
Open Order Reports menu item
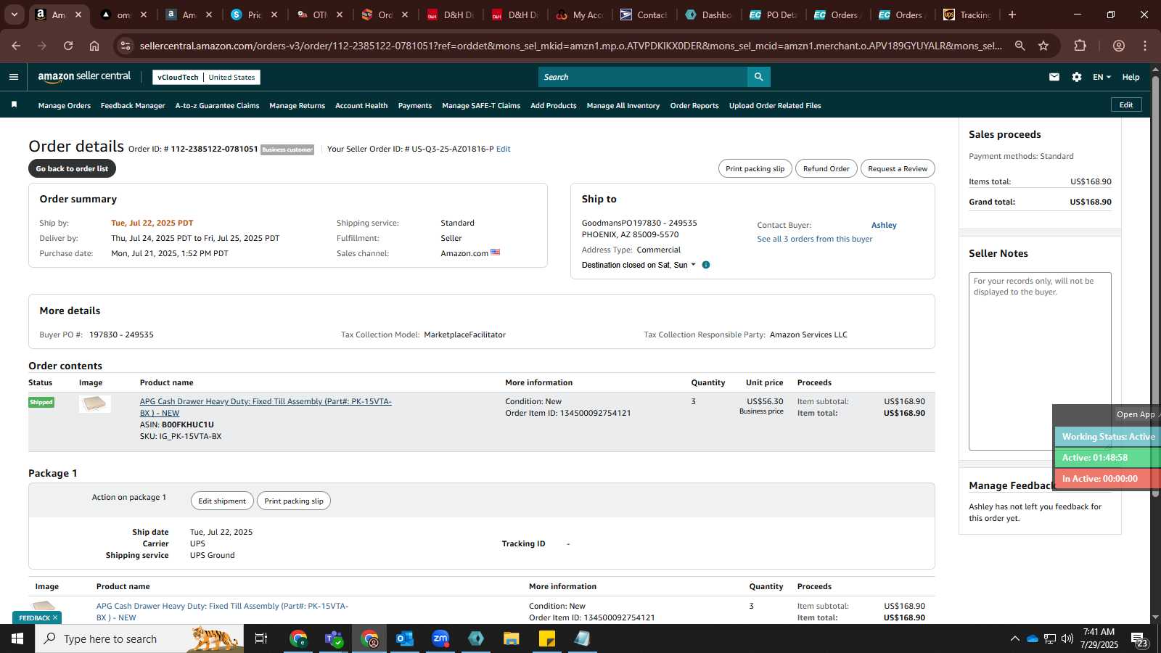694,106
